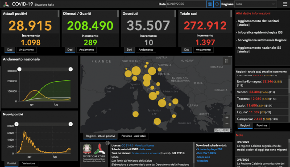The image size is (290, 167).
Task: Select the Veneto row in regions list
Action: 261,92
